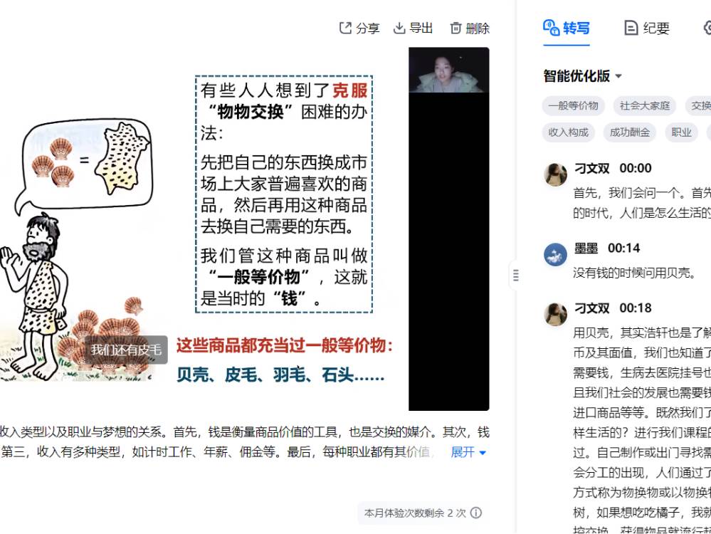The image size is (711, 534).
Task: Open the 纪要 summary tab
Action: [647, 28]
